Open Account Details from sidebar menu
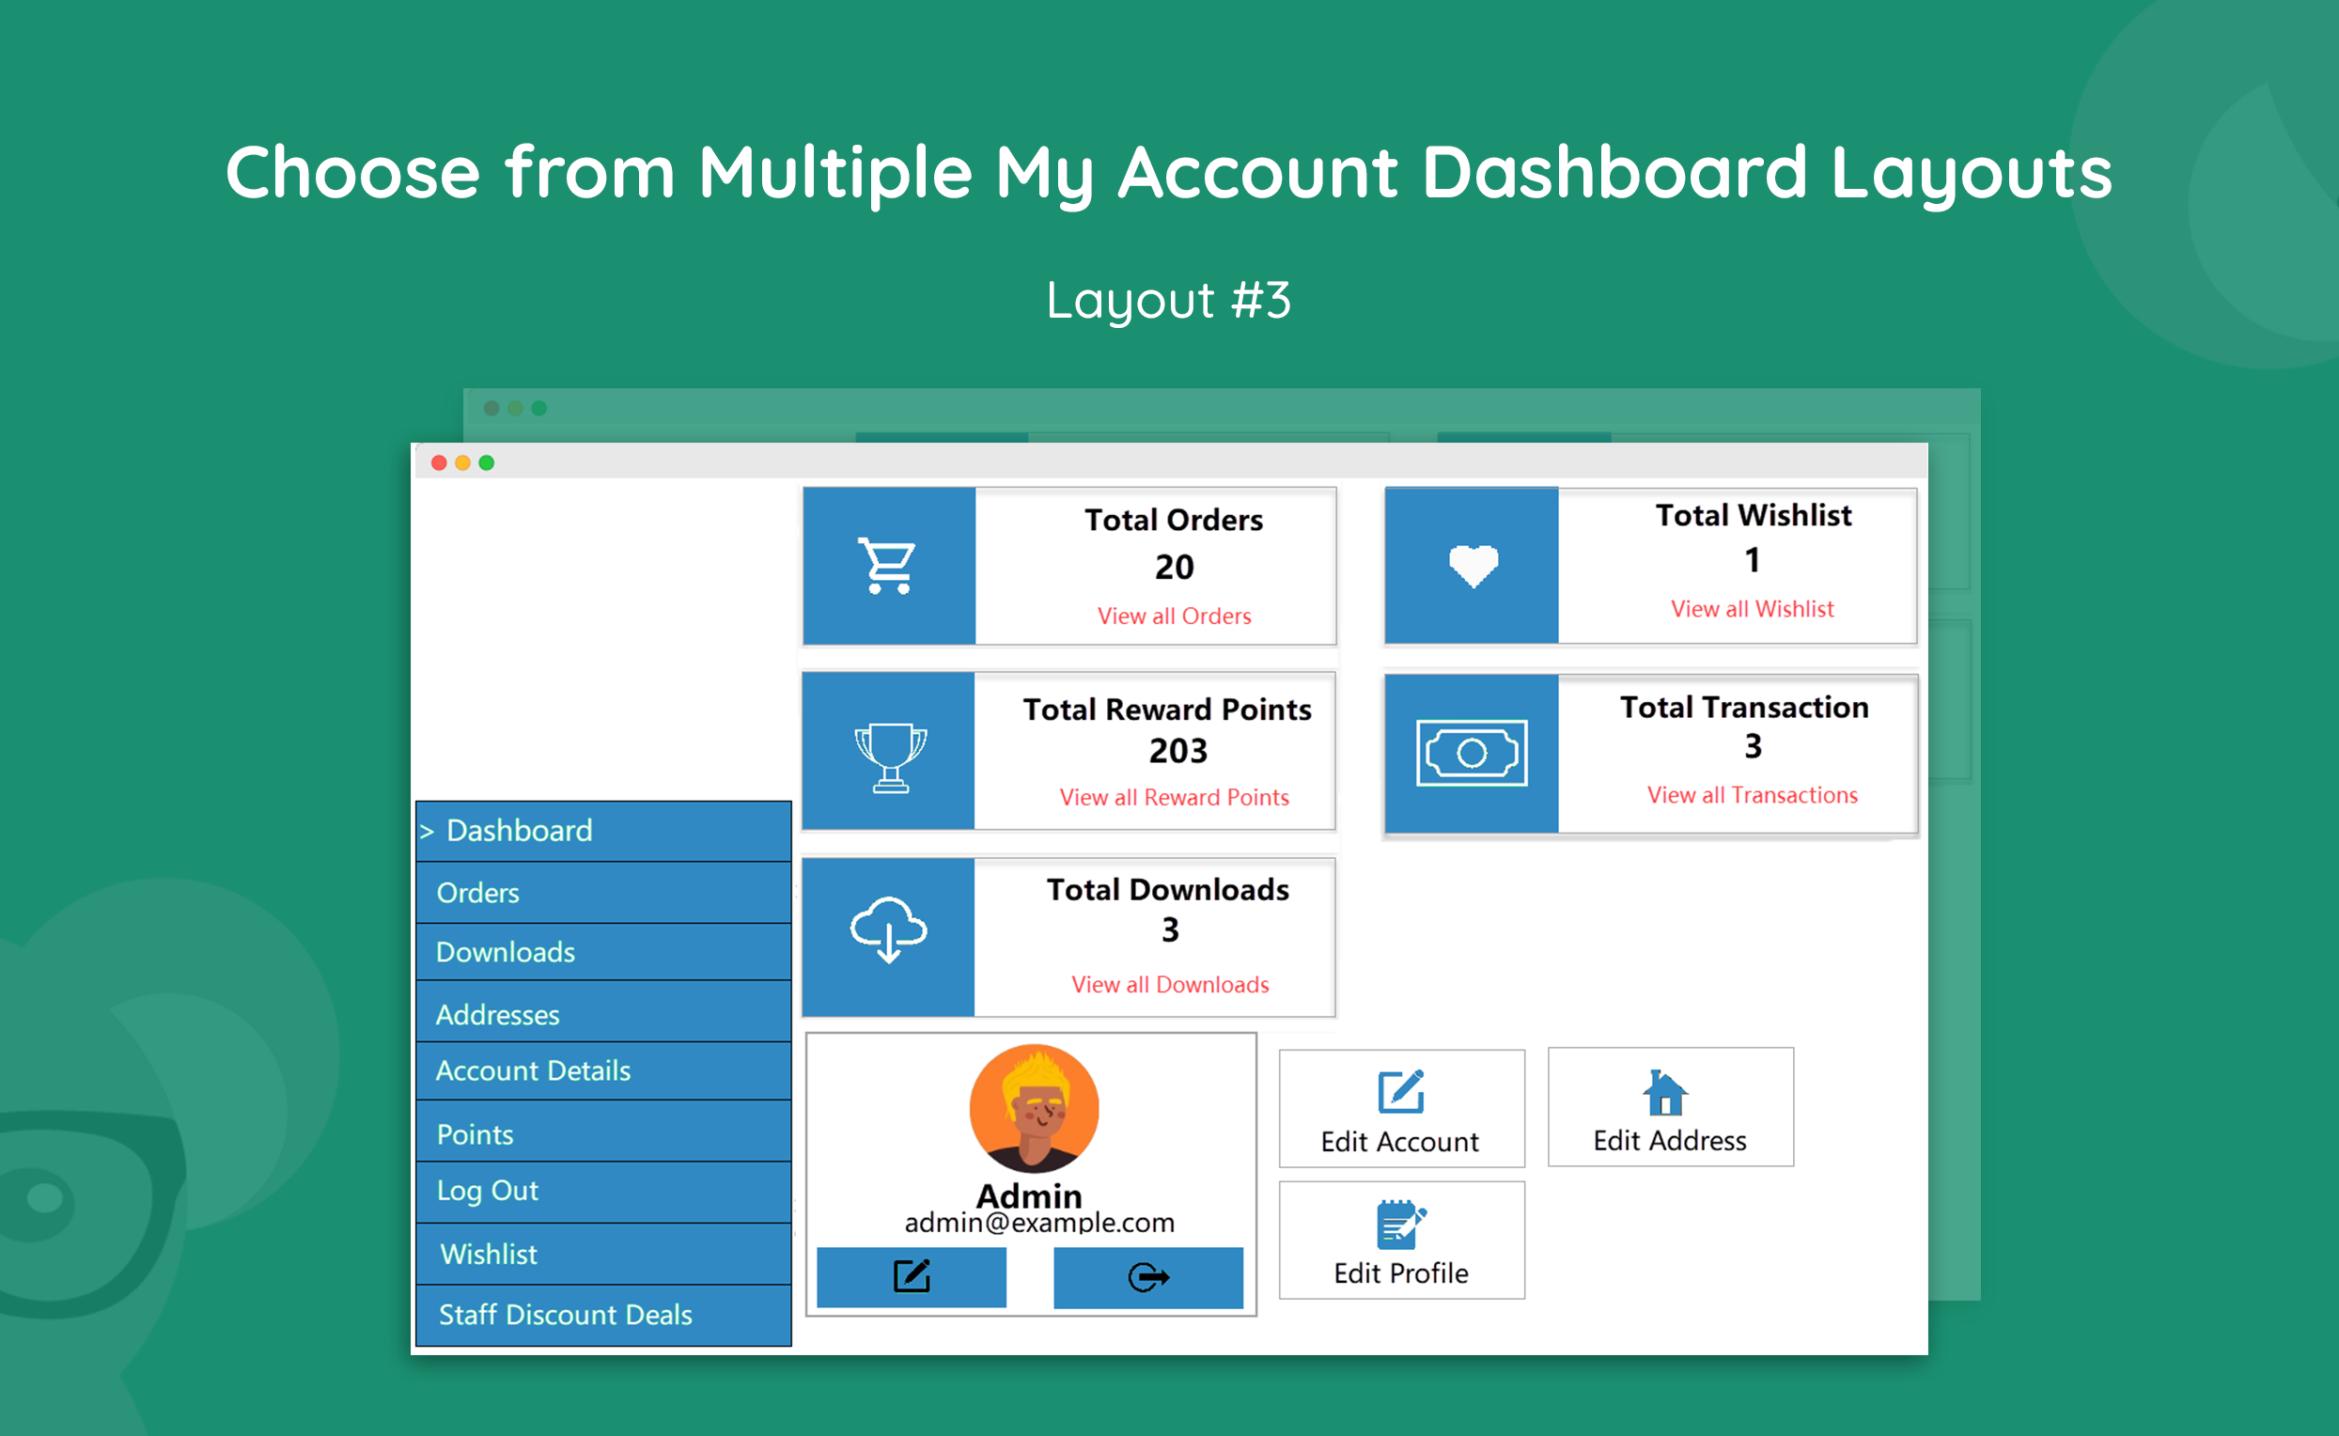This screenshot has height=1436, width=2339. click(604, 1071)
